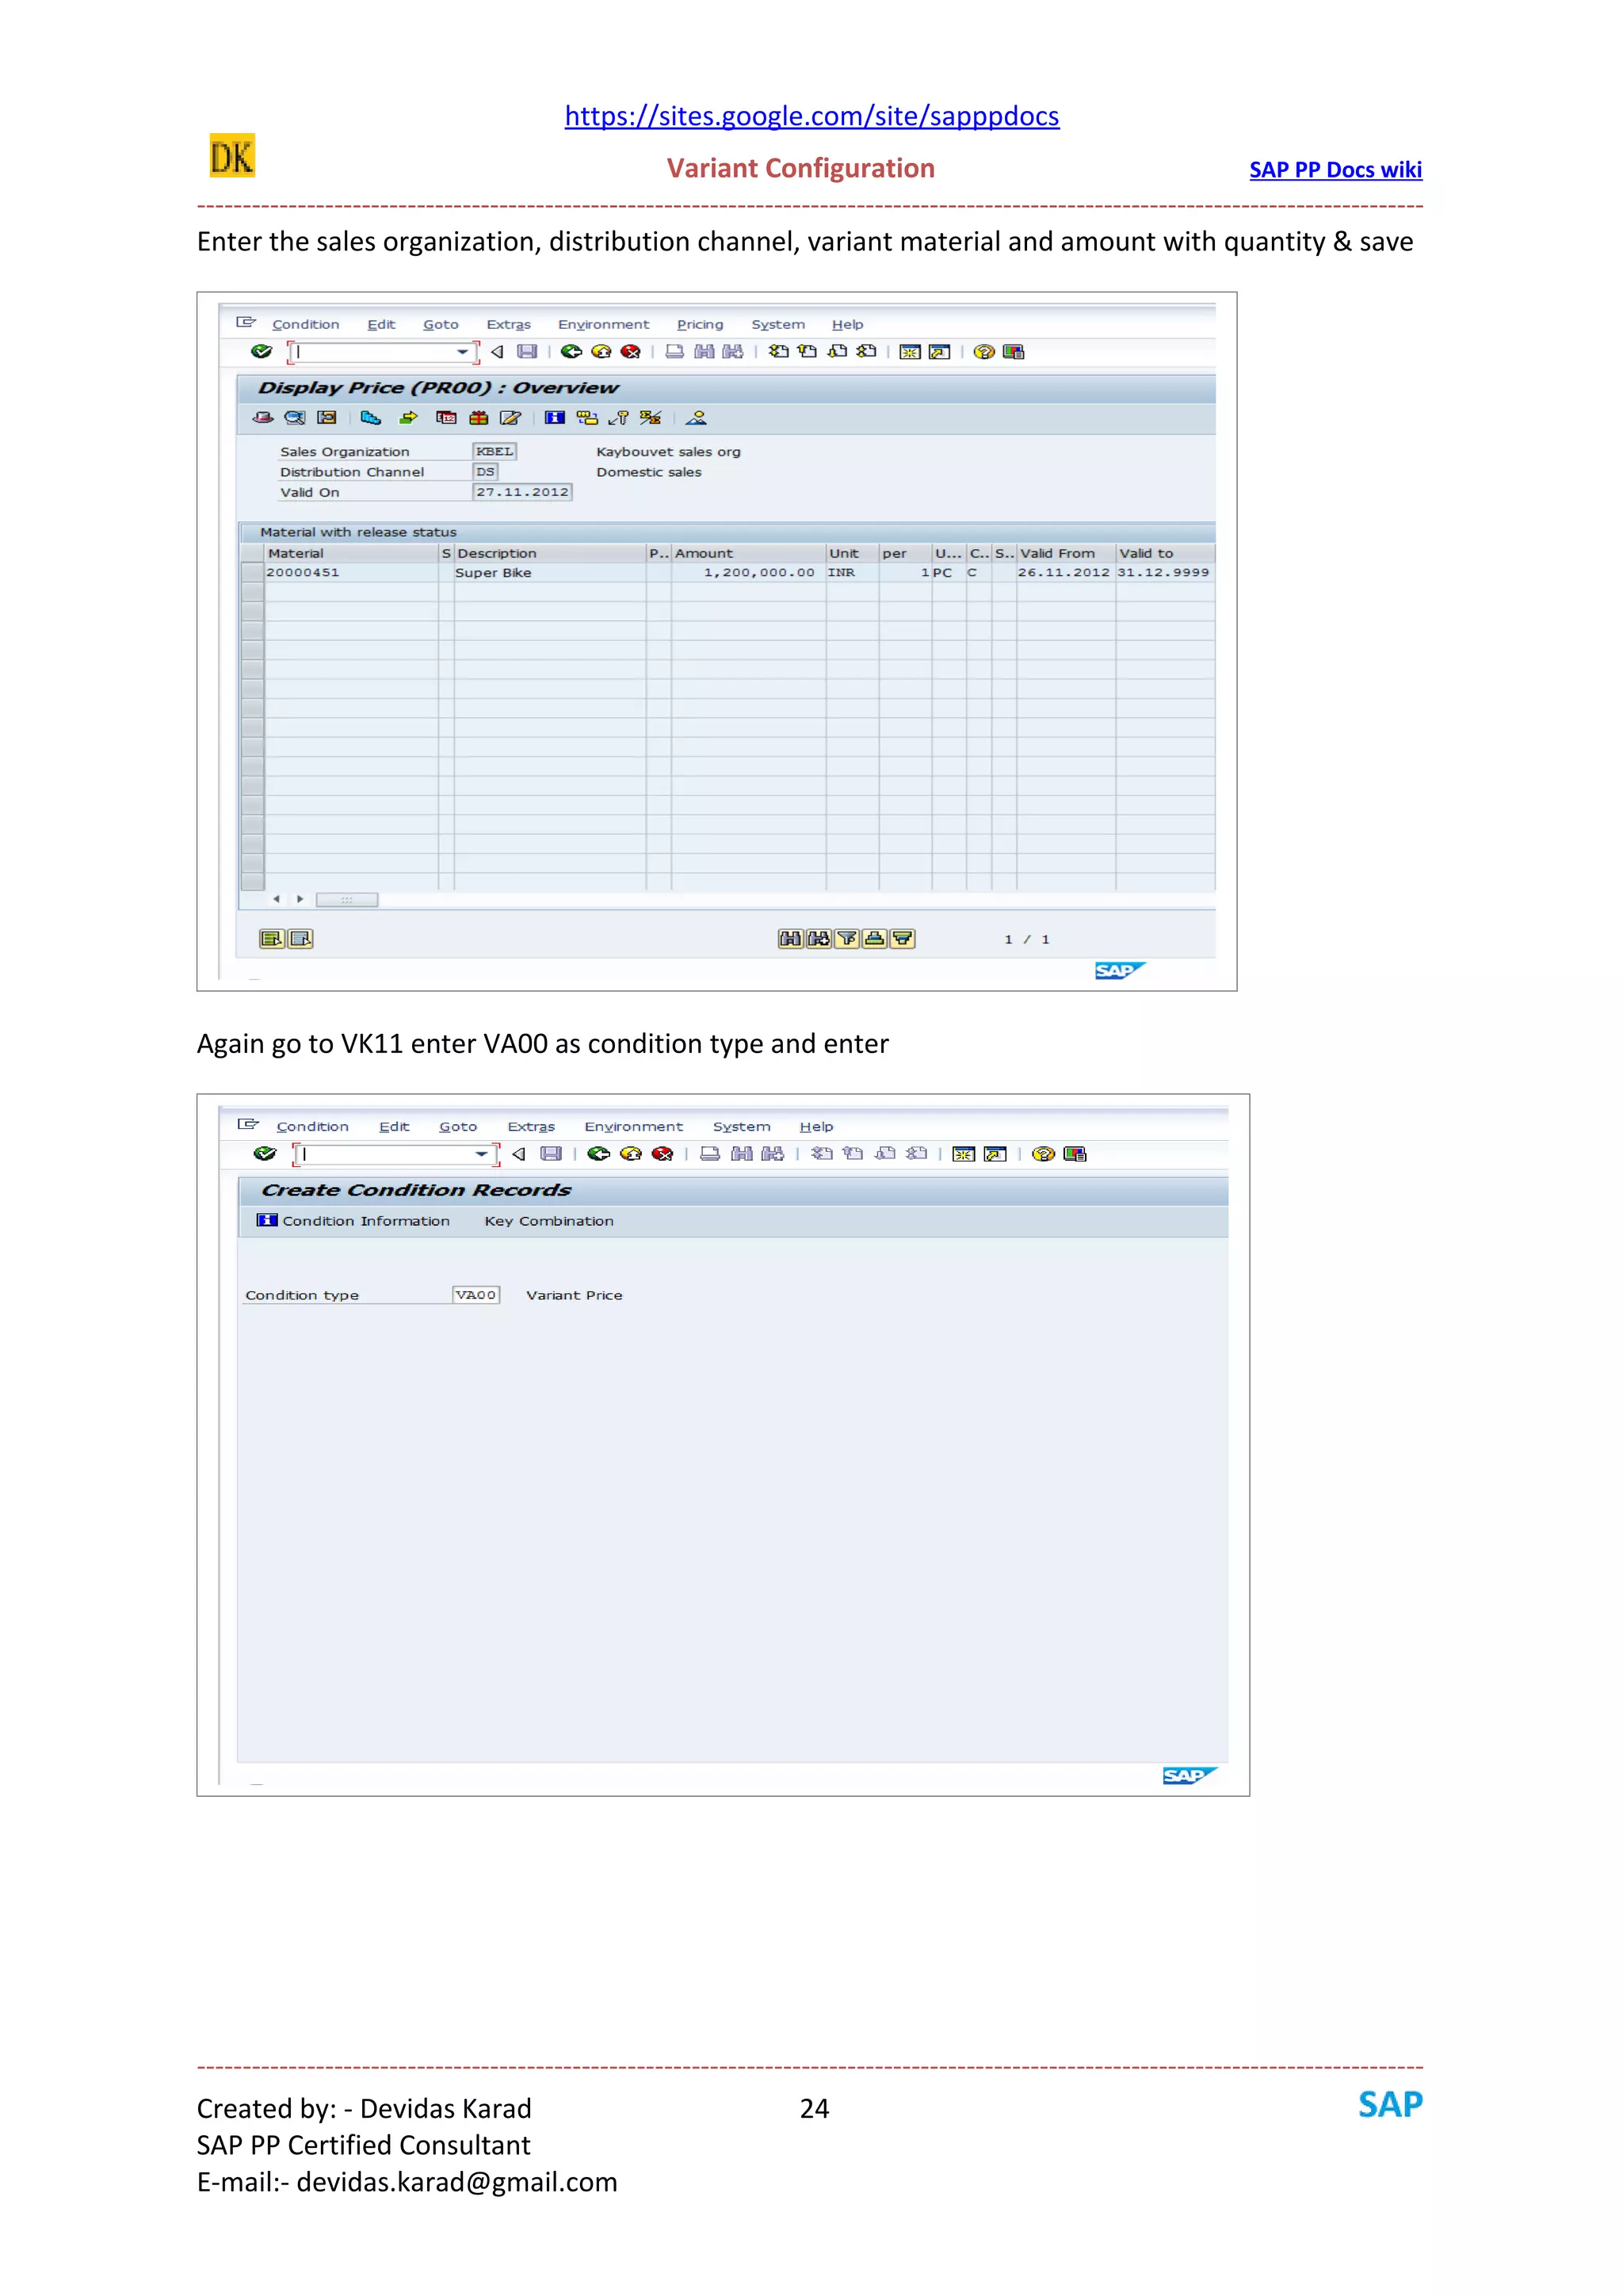The image size is (1623, 2296).
Task: Click the yellow Exit icon in Display Price window
Action: (601, 351)
